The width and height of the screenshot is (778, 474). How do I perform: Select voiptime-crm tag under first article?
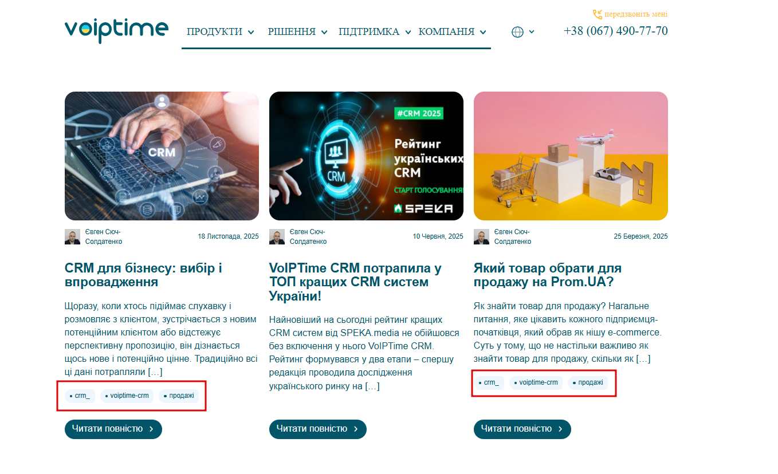pos(127,396)
